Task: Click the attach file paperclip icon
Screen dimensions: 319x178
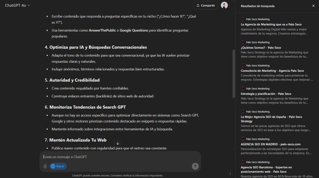Action: pyautogui.click(x=45, y=166)
